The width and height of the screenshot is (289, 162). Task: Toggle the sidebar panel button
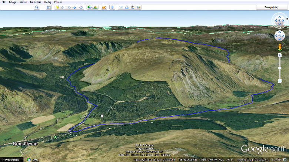(x=49, y=7)
